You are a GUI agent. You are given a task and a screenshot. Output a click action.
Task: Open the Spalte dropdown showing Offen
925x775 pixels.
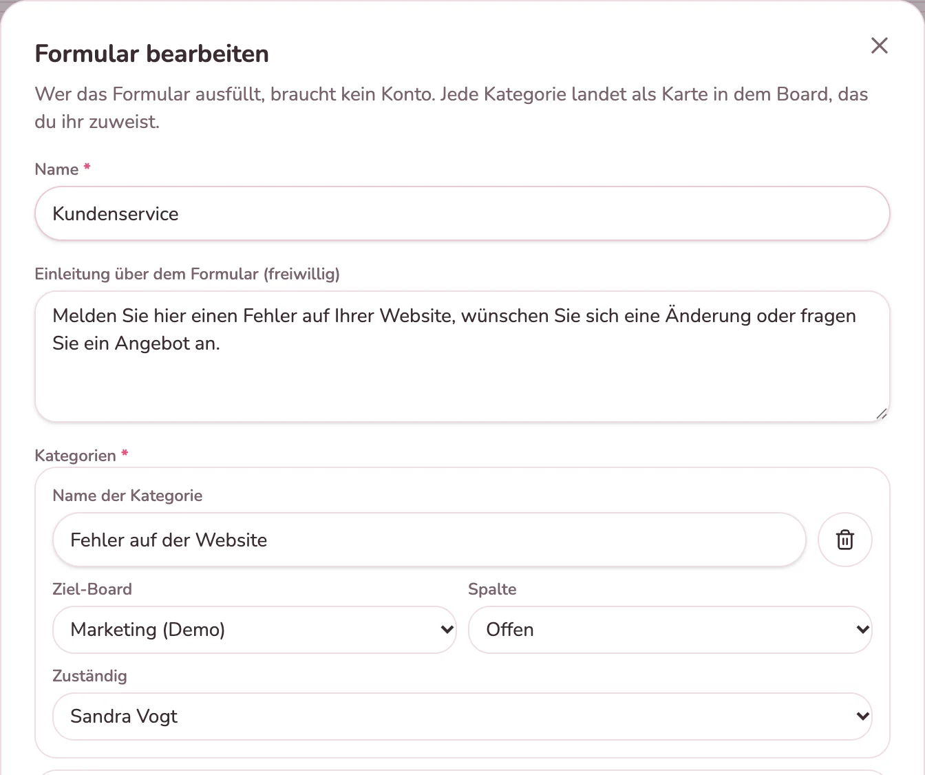coord(670,630)
